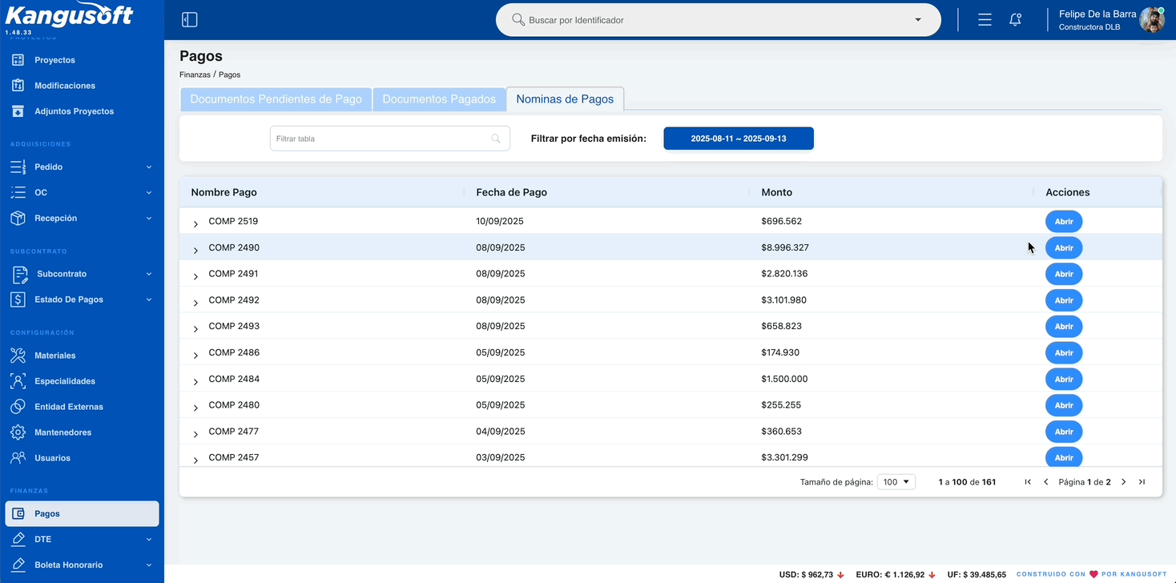Switch to Documentos Pendientes de Pago tab
The width and height of the screenshot is (1176, 583).
276,99
